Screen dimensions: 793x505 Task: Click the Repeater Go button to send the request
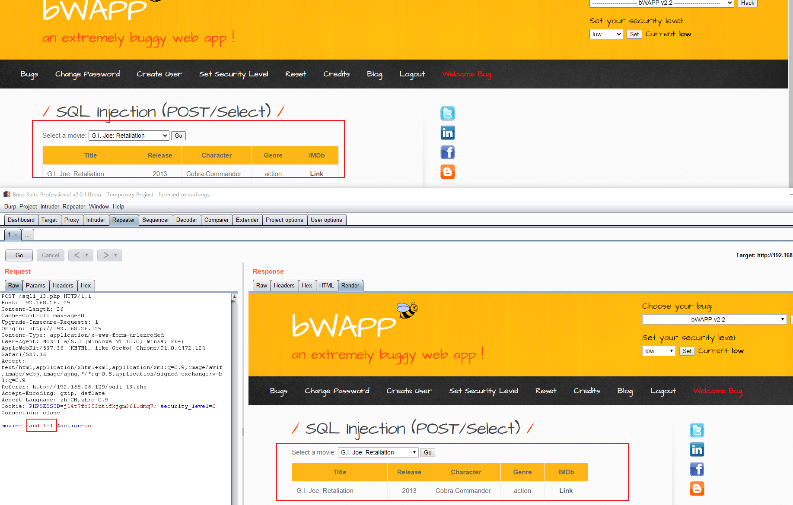[19, 255]
